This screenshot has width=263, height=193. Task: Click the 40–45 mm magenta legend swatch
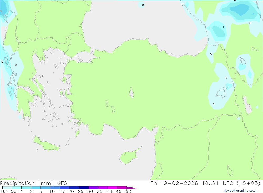click(x=112, y=188)
